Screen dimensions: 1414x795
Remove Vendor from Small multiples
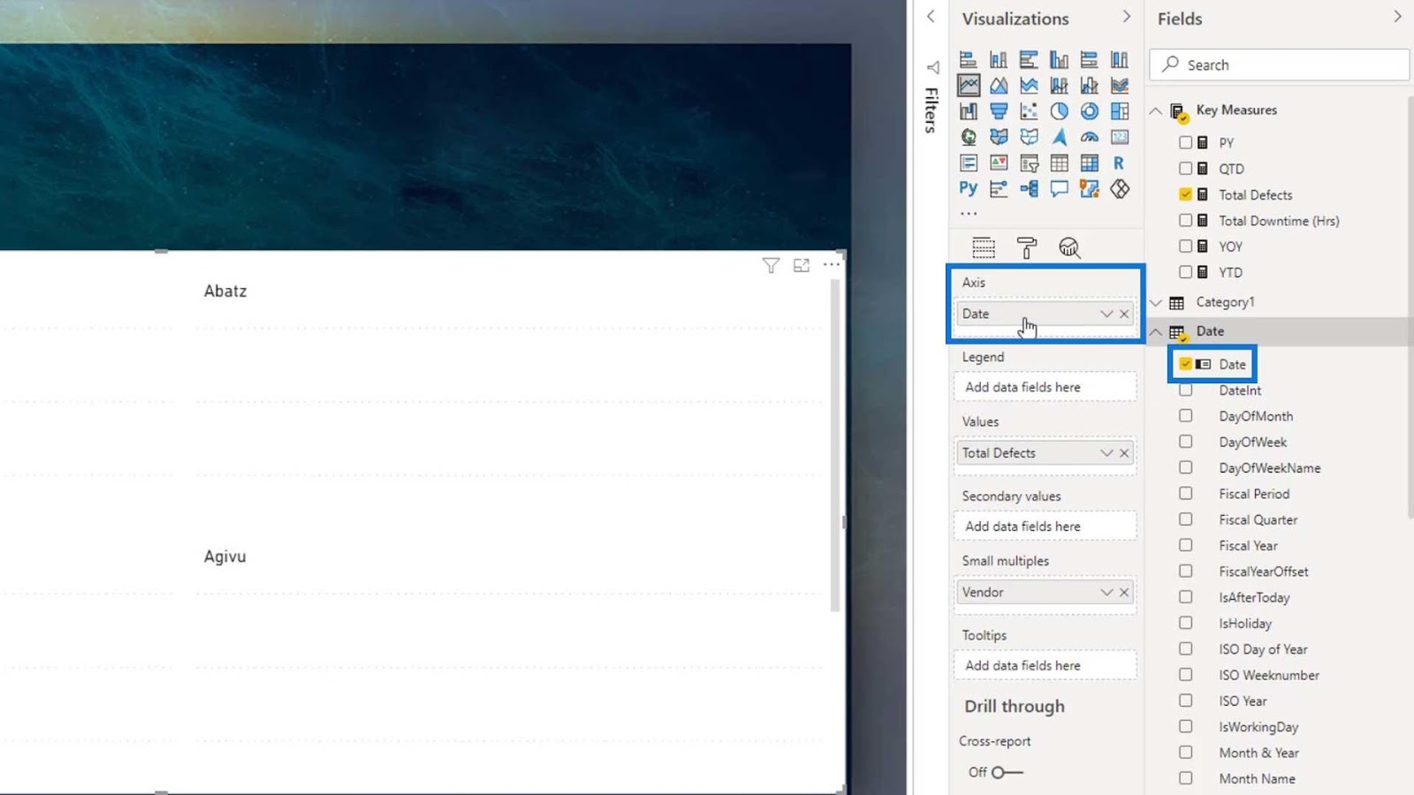click(1124, 592)
